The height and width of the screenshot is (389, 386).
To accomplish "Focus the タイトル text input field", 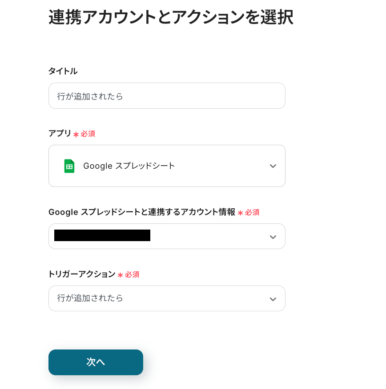I will pyautogui.click(x=167, y=96).
